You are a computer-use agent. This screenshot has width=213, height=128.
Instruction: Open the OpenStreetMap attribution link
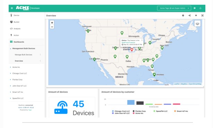click(195, 84)
